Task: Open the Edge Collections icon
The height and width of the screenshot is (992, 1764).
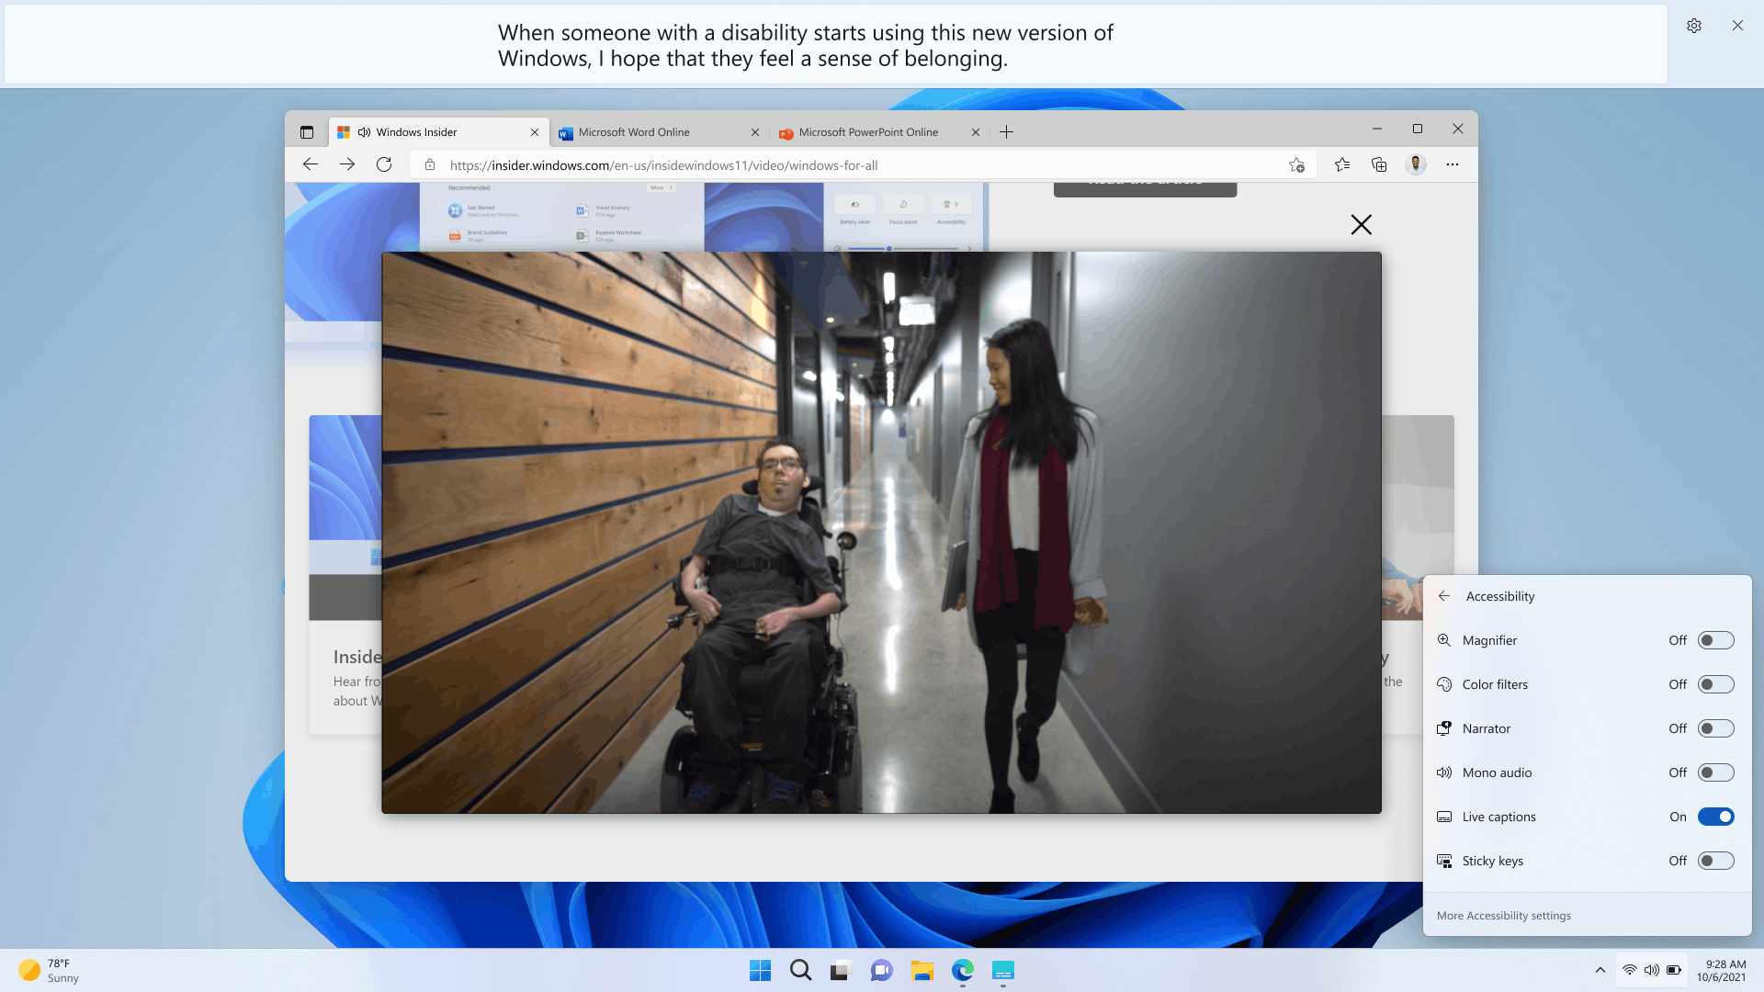Action: (1379, 164)
